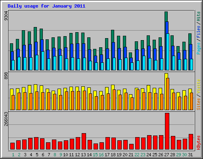Click the green 'Hits' legend label
This screenshot has height=159, width=203.
pos(199,16)
